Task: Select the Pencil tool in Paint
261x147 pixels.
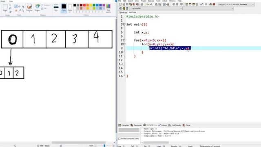Action: [x=16, y=7]
